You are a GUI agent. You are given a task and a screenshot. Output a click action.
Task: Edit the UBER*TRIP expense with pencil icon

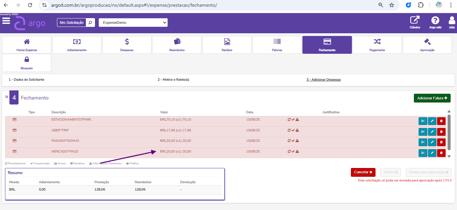coord(432,132)
